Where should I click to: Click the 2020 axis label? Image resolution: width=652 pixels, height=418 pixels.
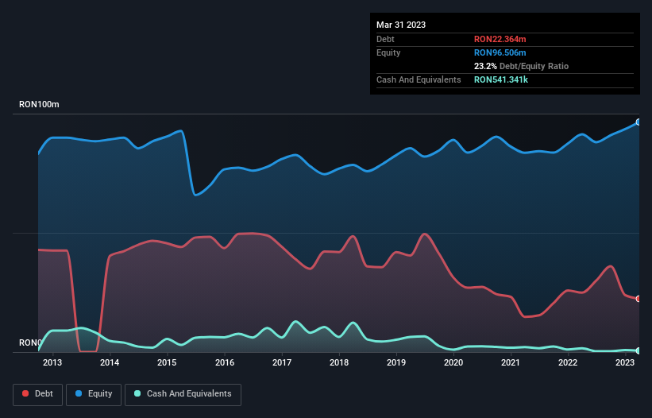click(x=453, y=362)
